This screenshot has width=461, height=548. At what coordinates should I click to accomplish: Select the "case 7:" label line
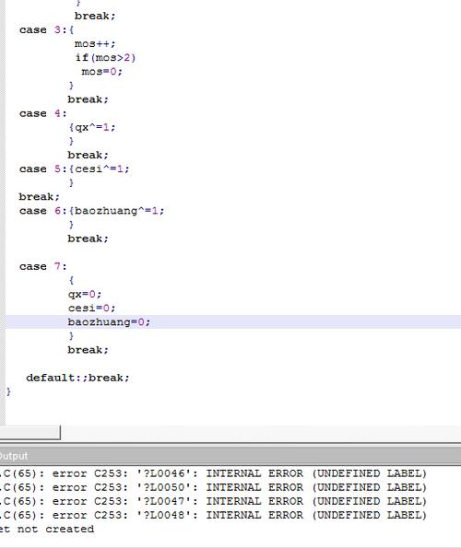tap(42, 266)
